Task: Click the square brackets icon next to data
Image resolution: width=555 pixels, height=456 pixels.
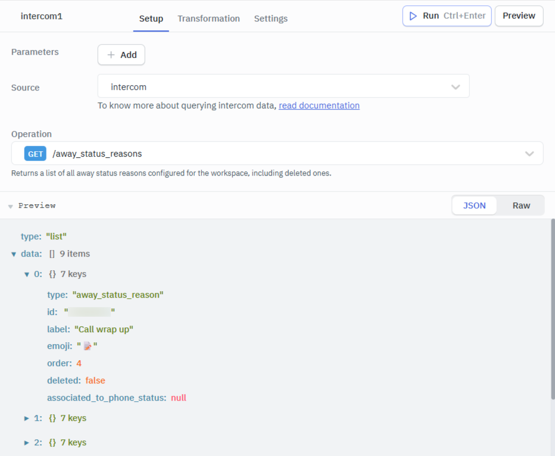Action: [x=52, y=254]
